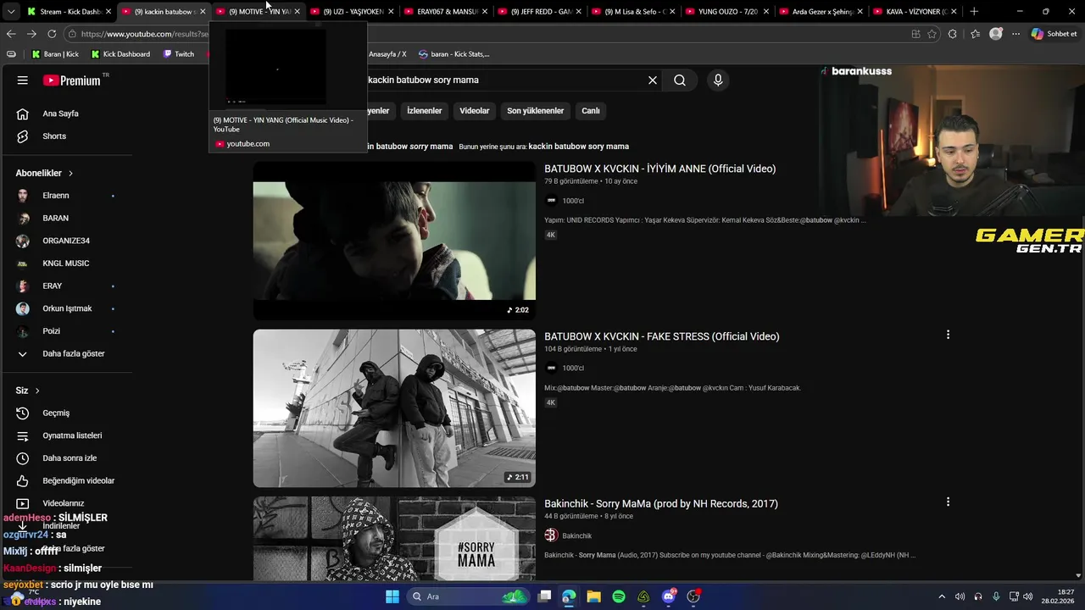
Task: Open the Elraenn subscription channel
Action: click(66, 196)
